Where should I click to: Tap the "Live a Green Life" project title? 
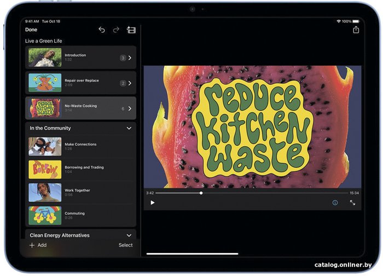43,41
